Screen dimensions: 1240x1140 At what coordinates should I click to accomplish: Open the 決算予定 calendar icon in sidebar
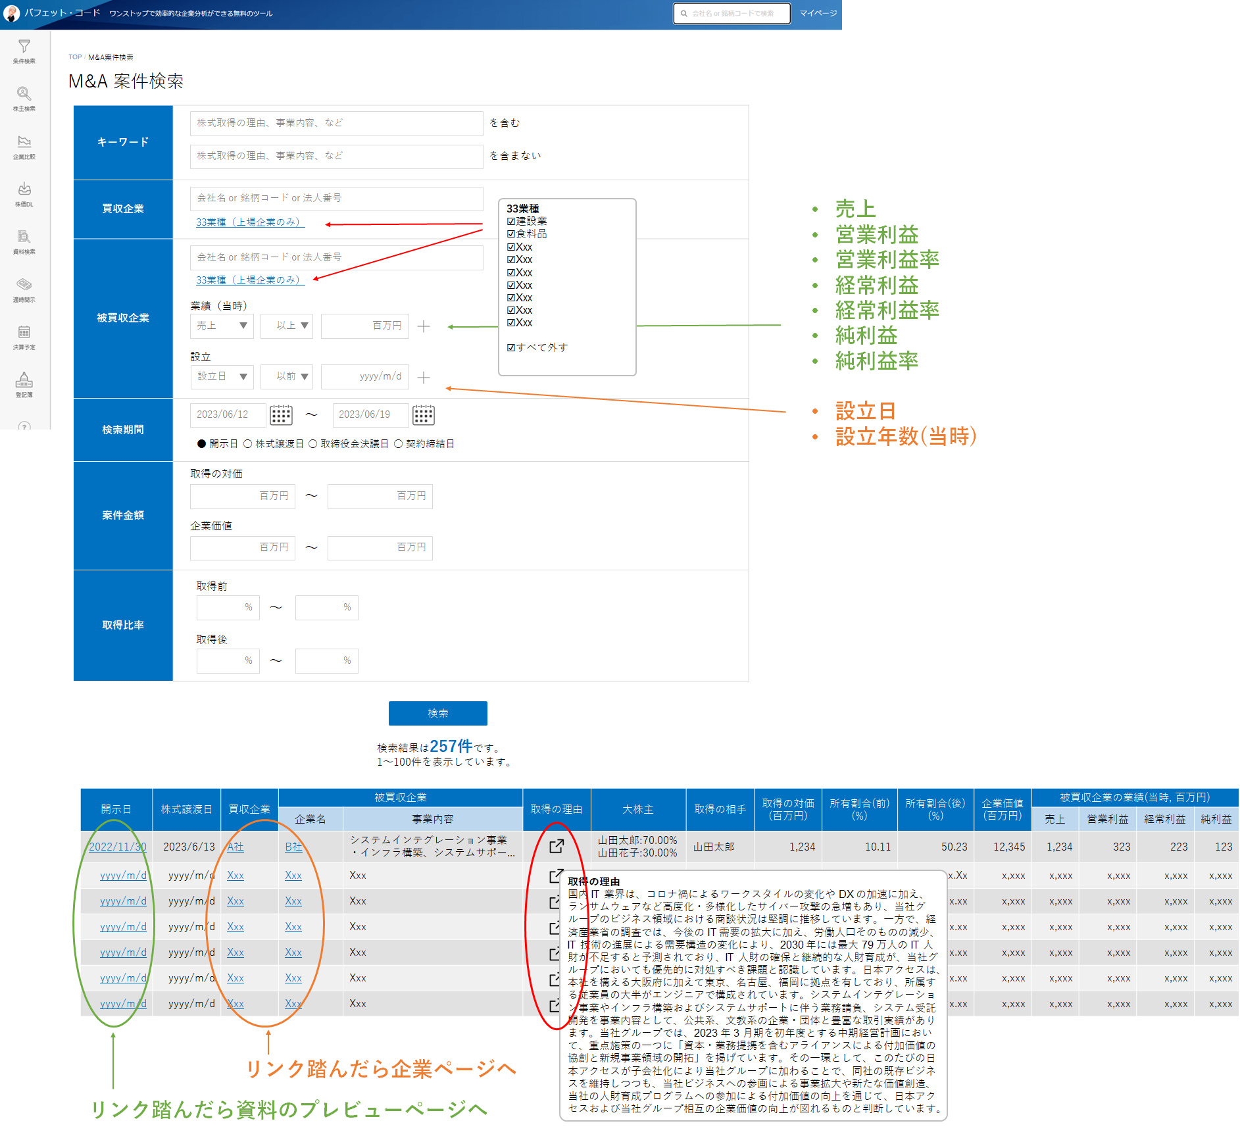(24, 336)
